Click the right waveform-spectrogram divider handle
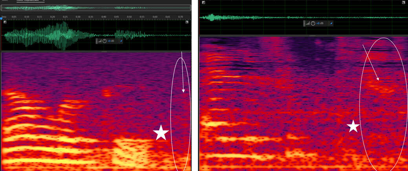The width and height of the screenshot is (408, 171). pos(313,36)
